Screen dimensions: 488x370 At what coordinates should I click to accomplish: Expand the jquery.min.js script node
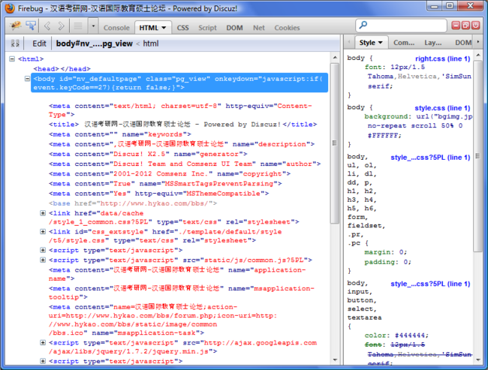tap(43, 343)
